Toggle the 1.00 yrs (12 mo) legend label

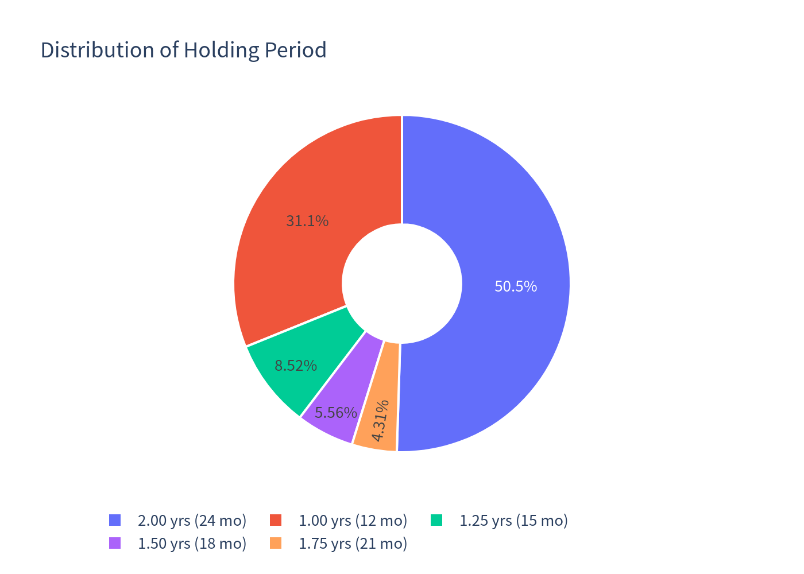coord(353,521)
